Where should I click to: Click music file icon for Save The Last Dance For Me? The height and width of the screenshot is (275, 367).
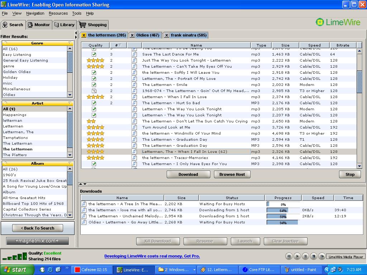(x=134, y=54)
